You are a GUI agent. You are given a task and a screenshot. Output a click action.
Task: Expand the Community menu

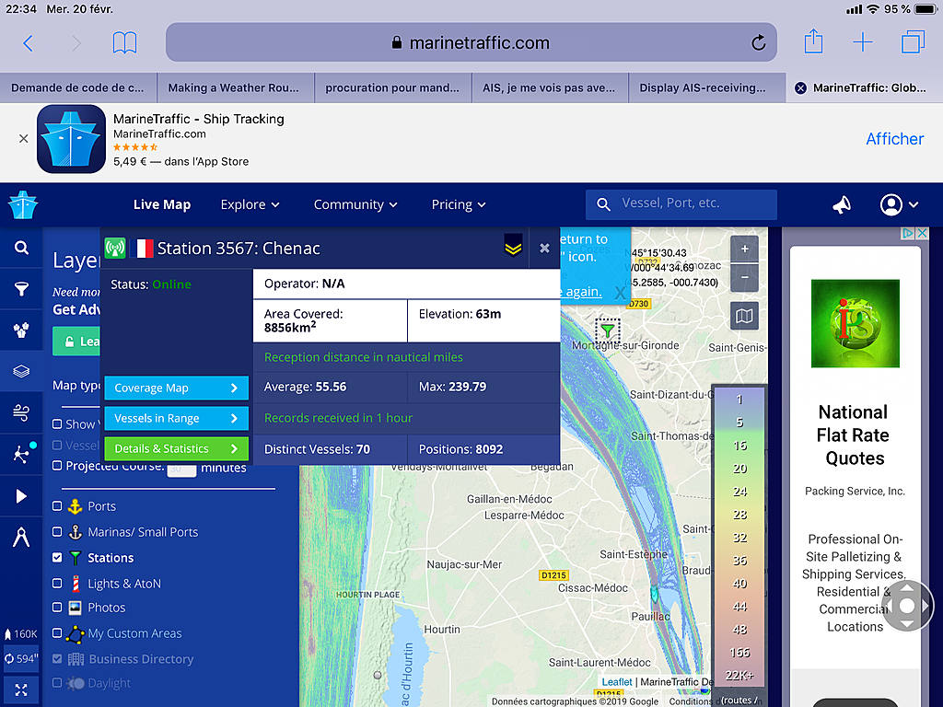tap(355, 205)
